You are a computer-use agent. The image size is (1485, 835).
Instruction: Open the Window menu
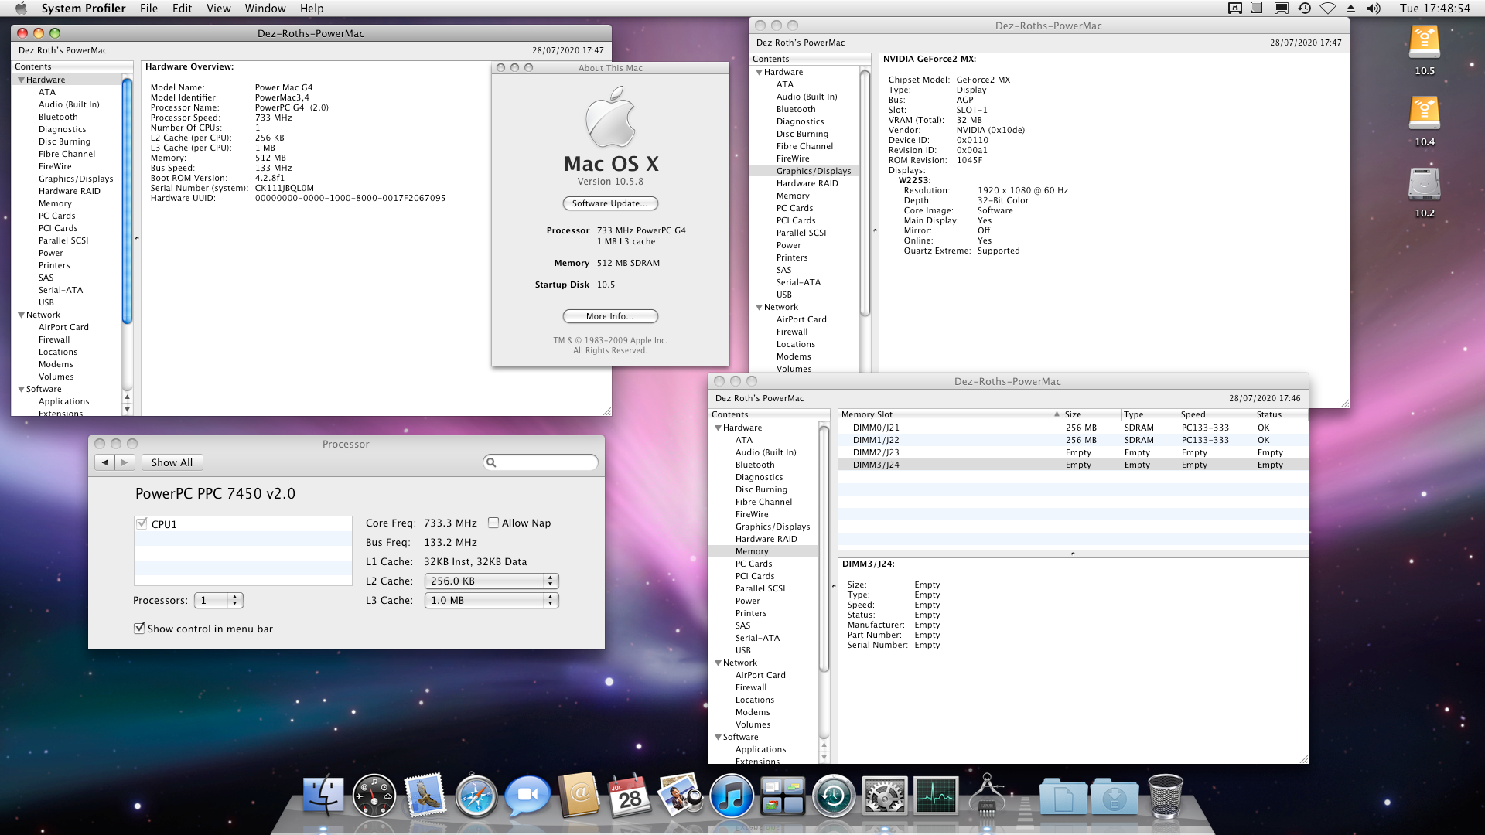pos(265,9)
